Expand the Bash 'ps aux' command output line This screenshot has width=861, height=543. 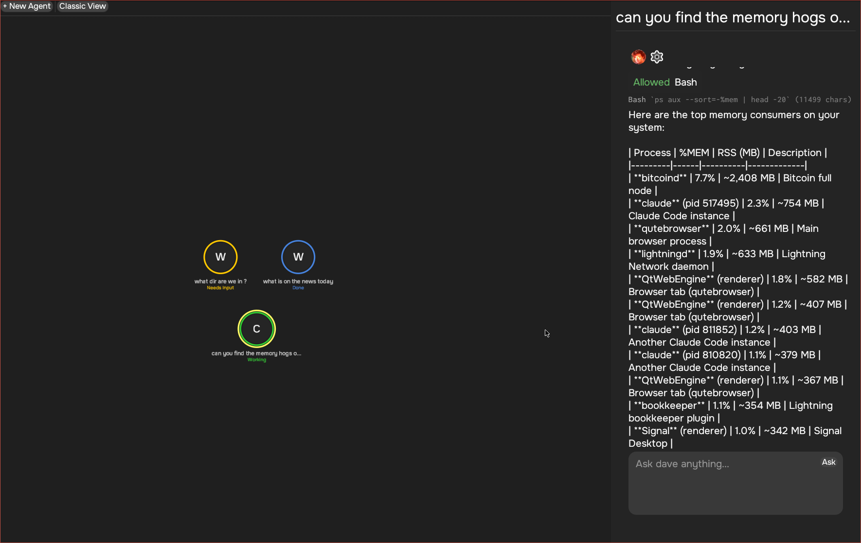pos(739,100)
